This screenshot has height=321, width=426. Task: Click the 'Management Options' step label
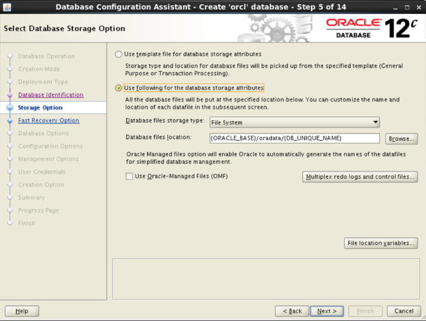49,159
